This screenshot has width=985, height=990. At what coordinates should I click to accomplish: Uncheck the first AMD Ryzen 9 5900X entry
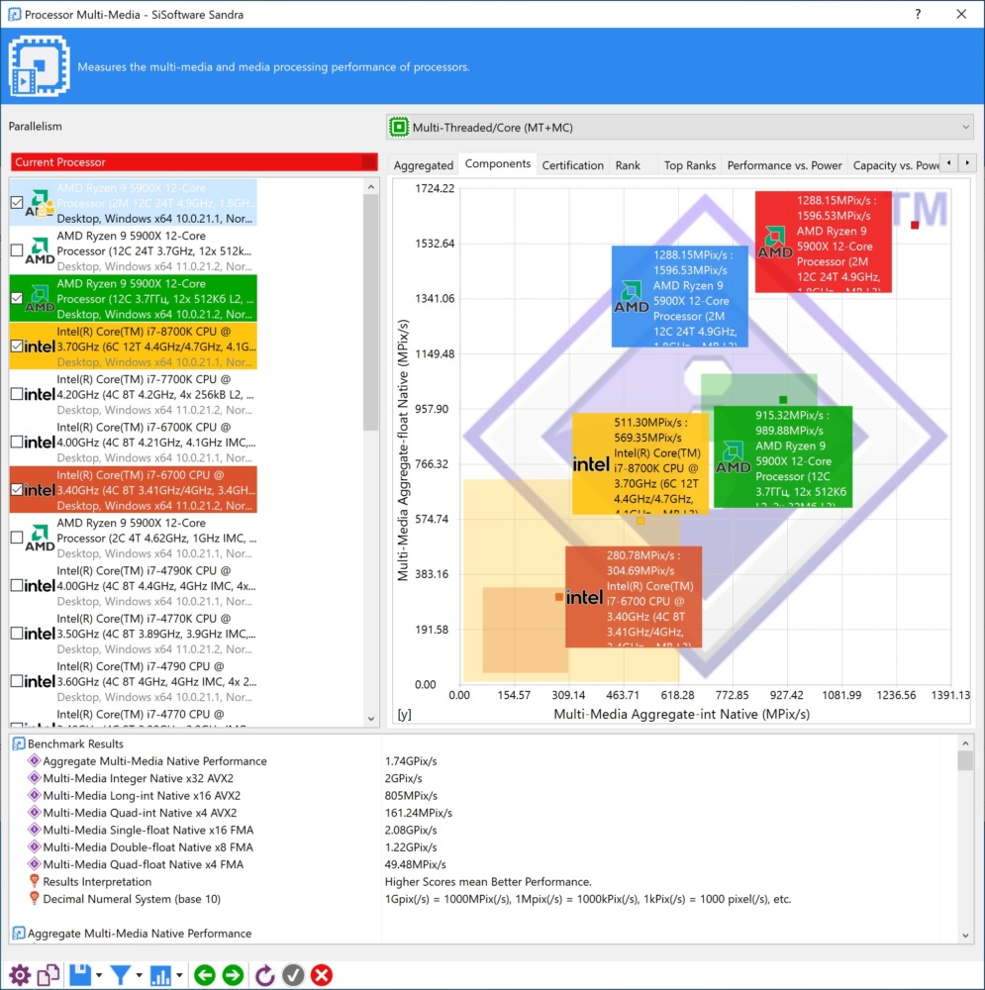click(x=17, y=203)
